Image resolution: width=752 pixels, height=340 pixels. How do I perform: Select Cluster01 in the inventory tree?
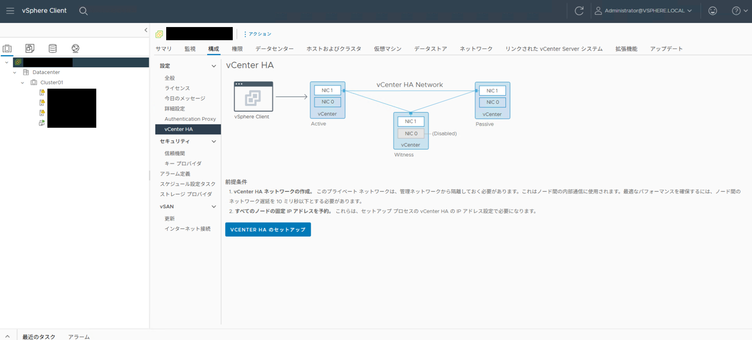click(x=52, y=83)
